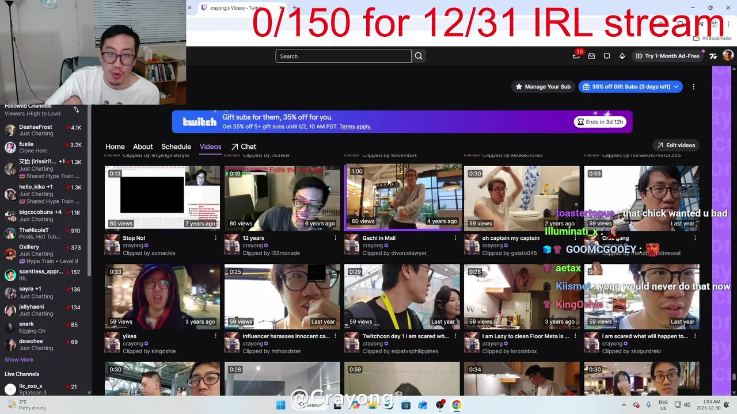Click 'Clipped by divorcelawyer_' text

click(x=396, y=253)
